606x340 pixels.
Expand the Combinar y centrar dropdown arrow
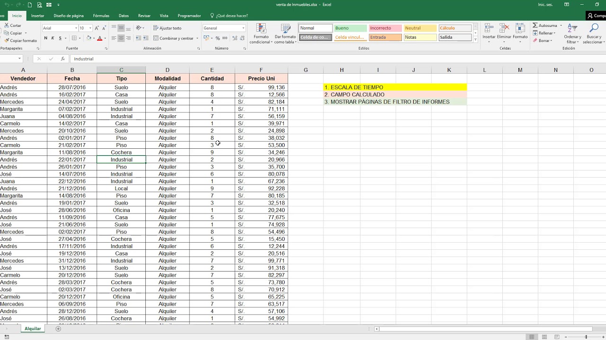197,38
